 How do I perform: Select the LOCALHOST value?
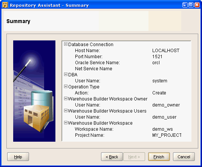click(166, 51)
